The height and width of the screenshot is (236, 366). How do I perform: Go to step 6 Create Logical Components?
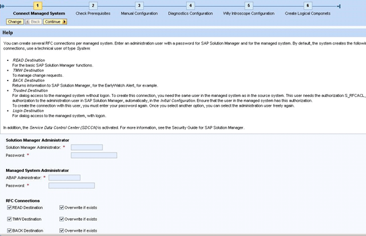pos(307,5)
